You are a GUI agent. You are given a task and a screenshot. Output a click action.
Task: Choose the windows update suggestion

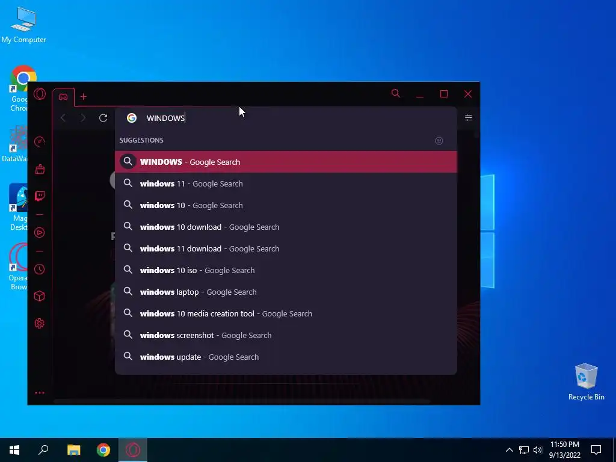(x=286, y=356)
